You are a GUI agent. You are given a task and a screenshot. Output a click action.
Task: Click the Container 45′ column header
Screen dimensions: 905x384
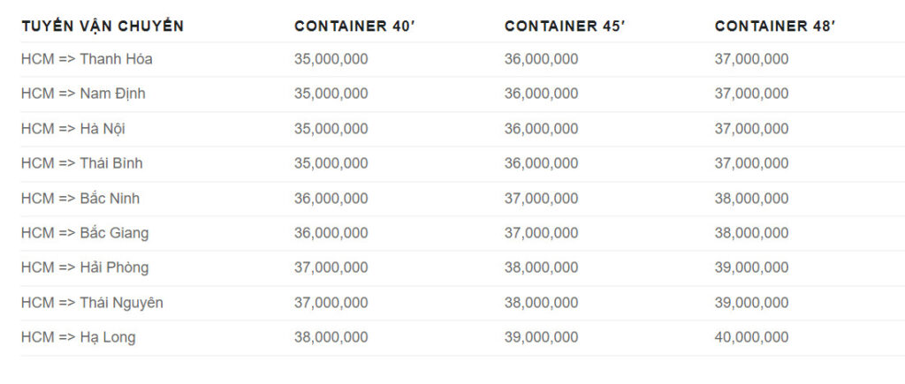click(x=565, y=26)
